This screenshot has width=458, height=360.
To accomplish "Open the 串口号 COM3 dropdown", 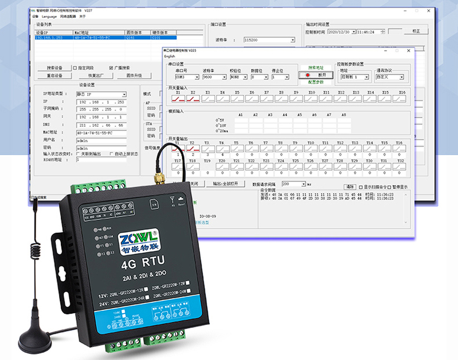I will click(x=197, y=77).
